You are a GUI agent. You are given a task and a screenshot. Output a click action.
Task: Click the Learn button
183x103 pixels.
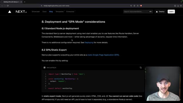(x=171, y=11)
